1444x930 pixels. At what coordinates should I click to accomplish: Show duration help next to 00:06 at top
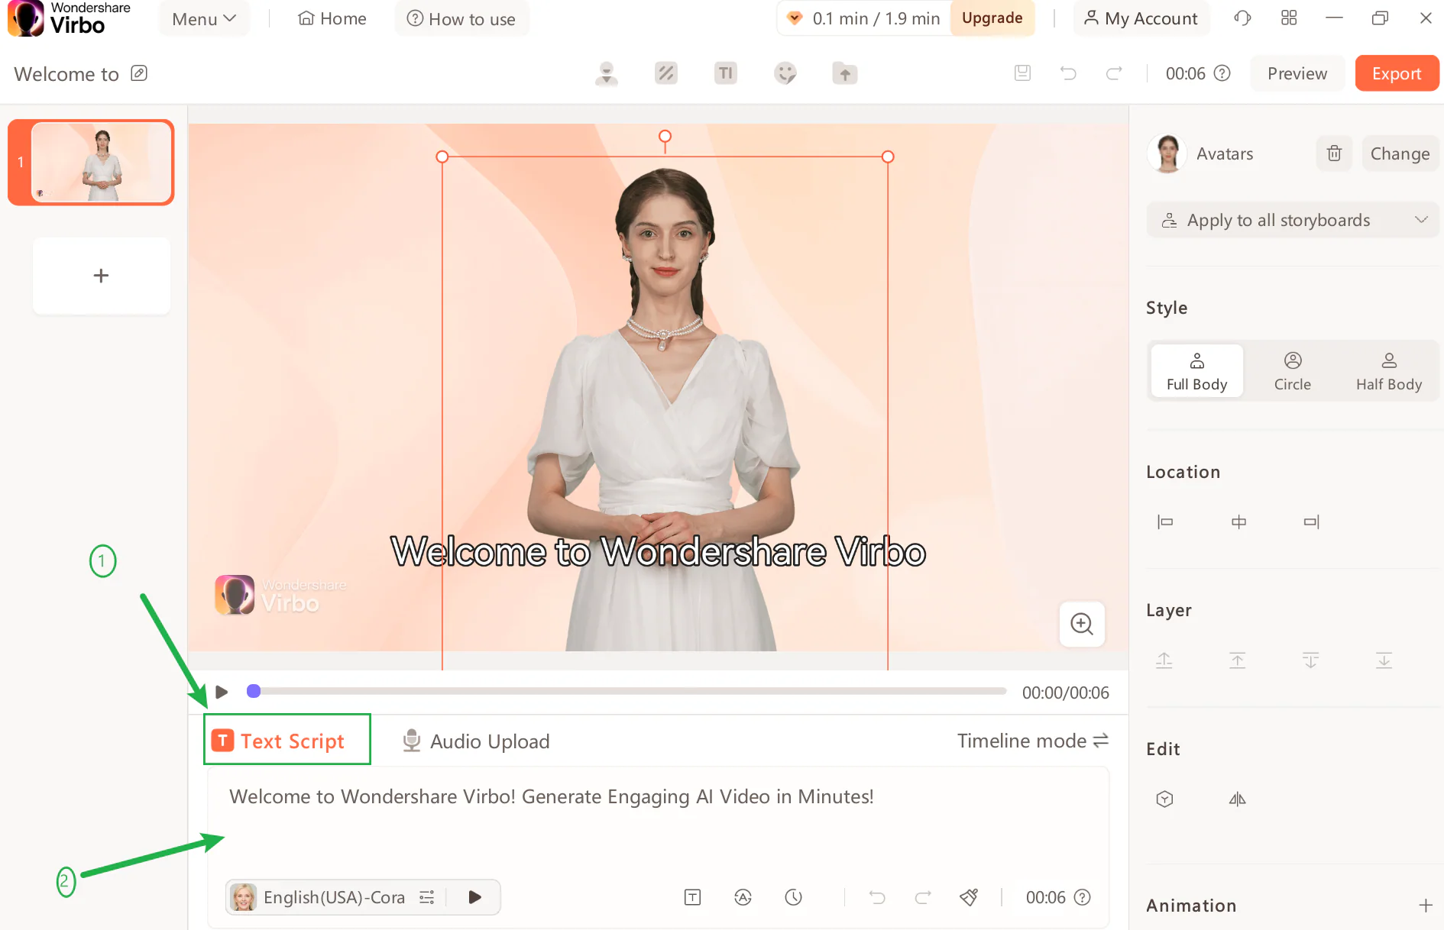tap(1222, 73)
